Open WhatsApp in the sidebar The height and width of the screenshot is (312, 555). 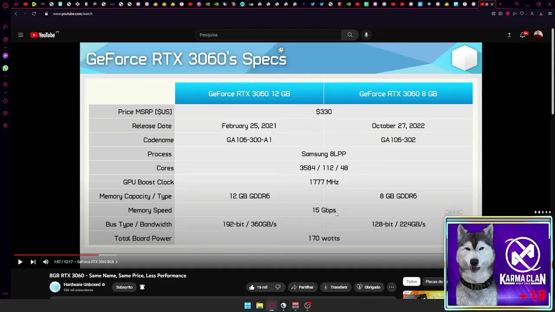pos(5,68)
